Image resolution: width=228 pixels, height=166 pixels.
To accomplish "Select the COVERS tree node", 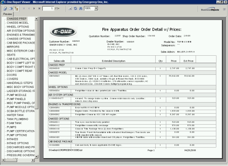I will point(12,79).
